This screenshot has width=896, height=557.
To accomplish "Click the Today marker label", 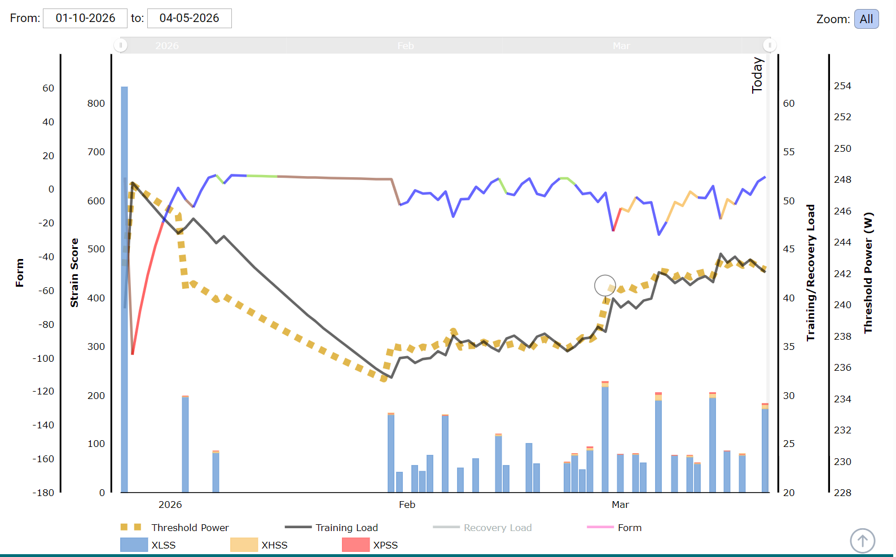I will click(x=757, y=75).
